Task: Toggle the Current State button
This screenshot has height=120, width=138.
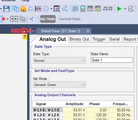Action: (x=70, y=19)
